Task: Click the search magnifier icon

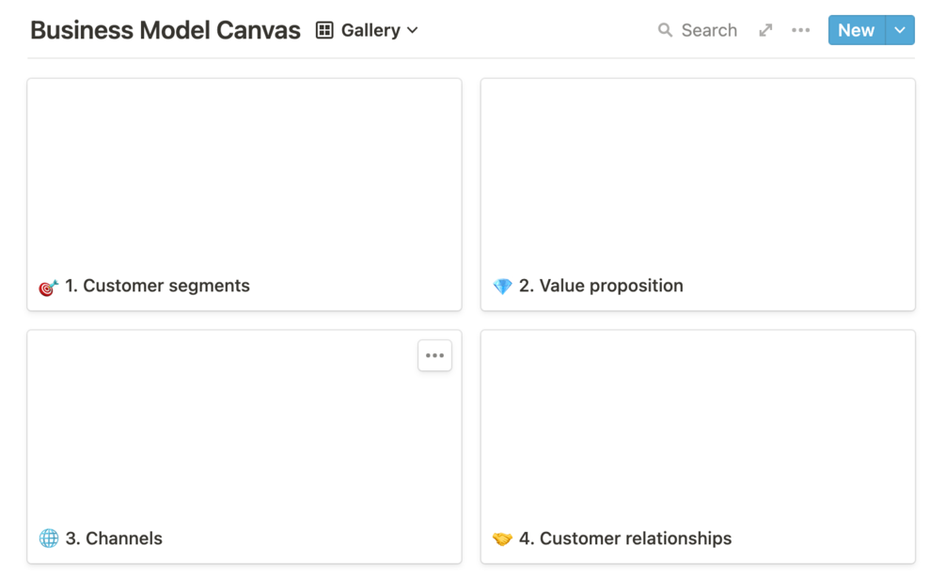Action: coord(665,30)
